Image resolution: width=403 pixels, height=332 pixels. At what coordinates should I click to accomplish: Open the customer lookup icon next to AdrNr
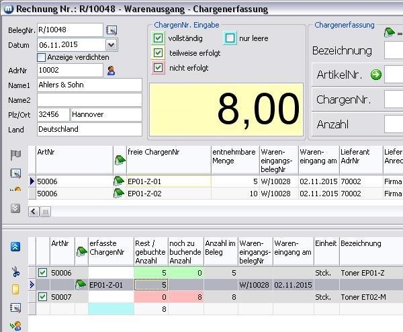tap(111, 71)
